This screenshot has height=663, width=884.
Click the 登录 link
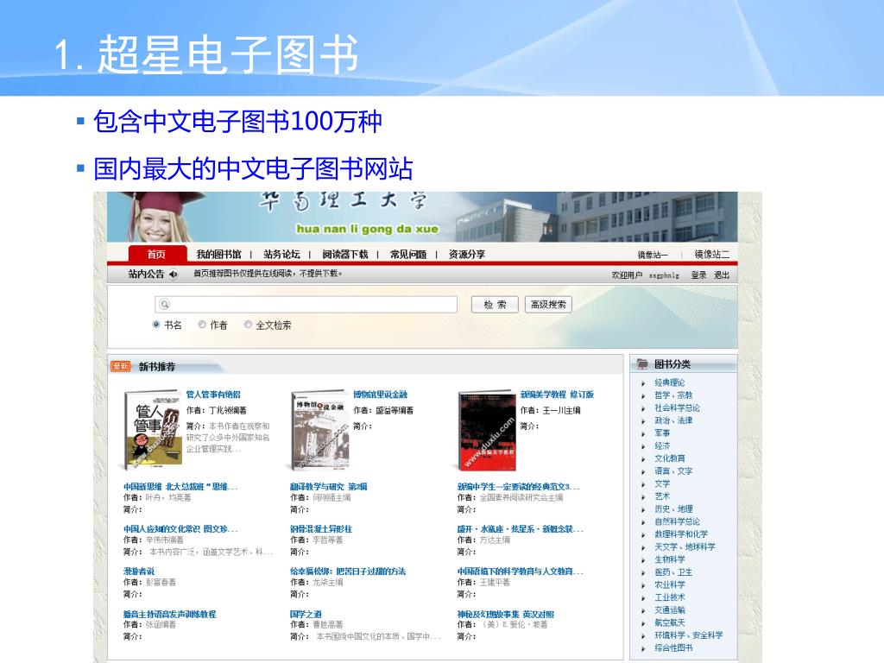point(698,275)
